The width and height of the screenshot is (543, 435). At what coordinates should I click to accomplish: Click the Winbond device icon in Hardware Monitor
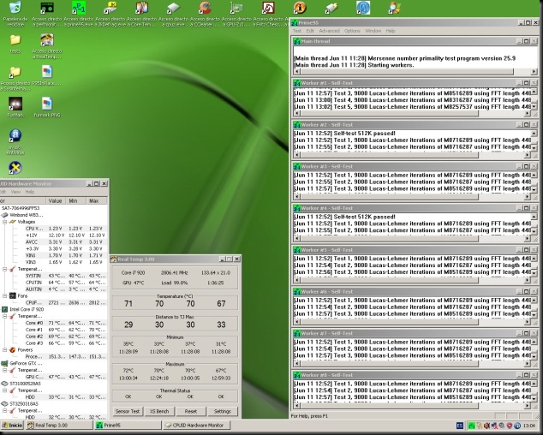coord(4,215)
